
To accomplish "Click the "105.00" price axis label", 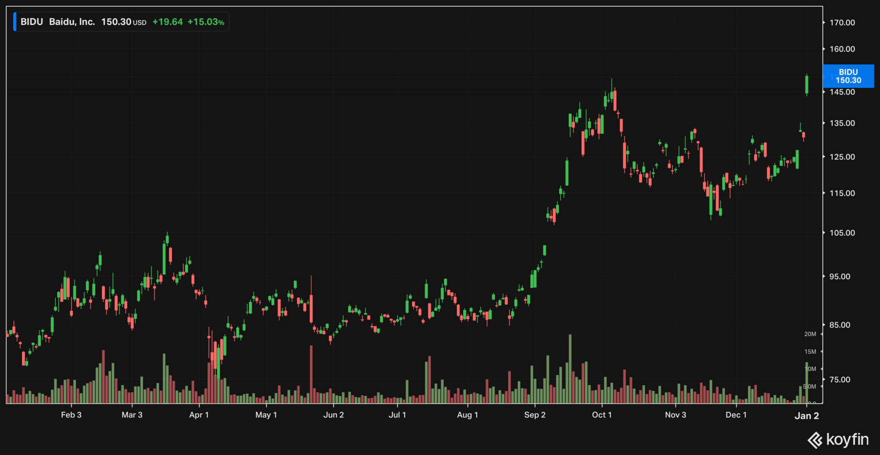I will click(842, 233).
